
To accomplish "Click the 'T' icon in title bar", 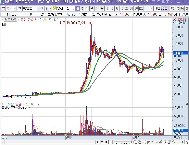I will (167, 2).
